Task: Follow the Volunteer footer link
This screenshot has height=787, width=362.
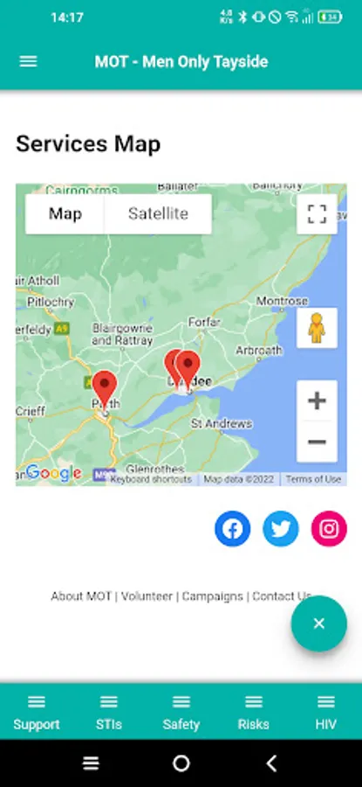Action: pos(147,596)
